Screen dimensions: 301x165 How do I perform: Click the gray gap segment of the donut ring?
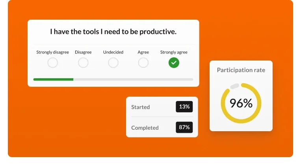coord(234,86)
